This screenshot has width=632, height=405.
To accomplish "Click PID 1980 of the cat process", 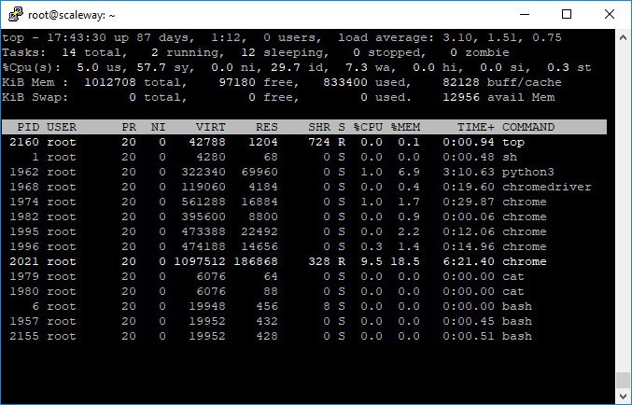I will click(x=24, y=291).
